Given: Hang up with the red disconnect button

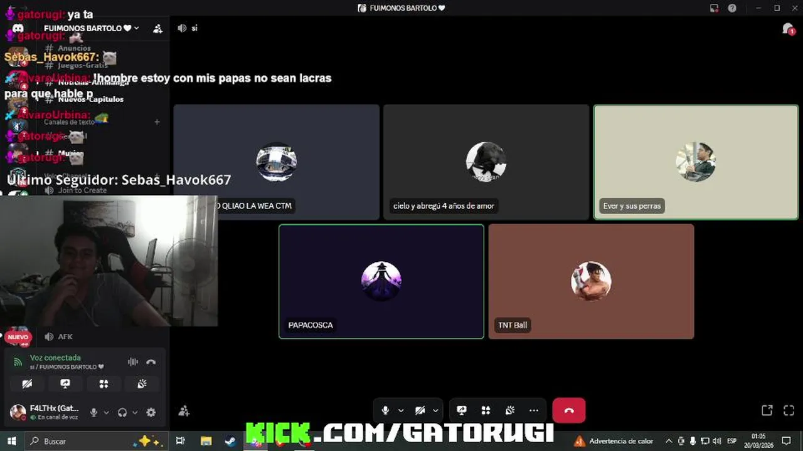Looking at the screenshot, I should click(x=569, y=410).
